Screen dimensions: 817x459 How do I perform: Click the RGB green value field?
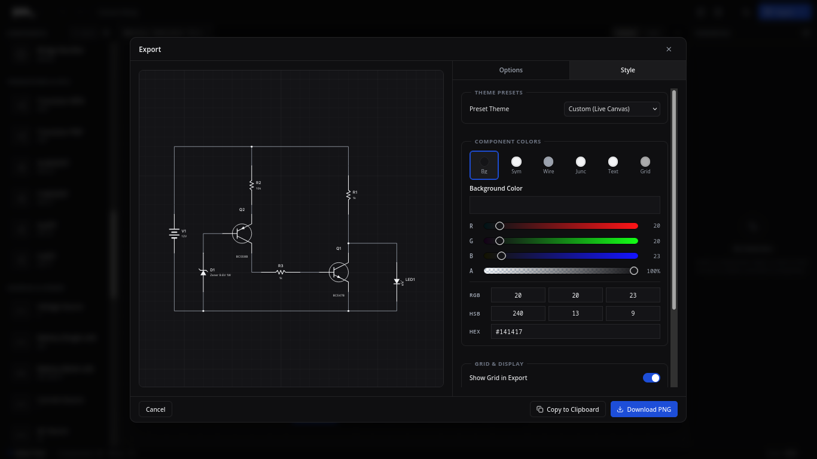(x=575, y=295)
